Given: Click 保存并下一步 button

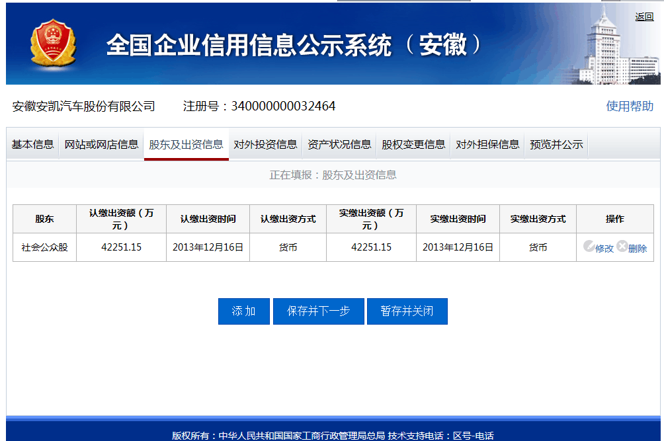Looking at the screenshot, I should pos(318,311).
